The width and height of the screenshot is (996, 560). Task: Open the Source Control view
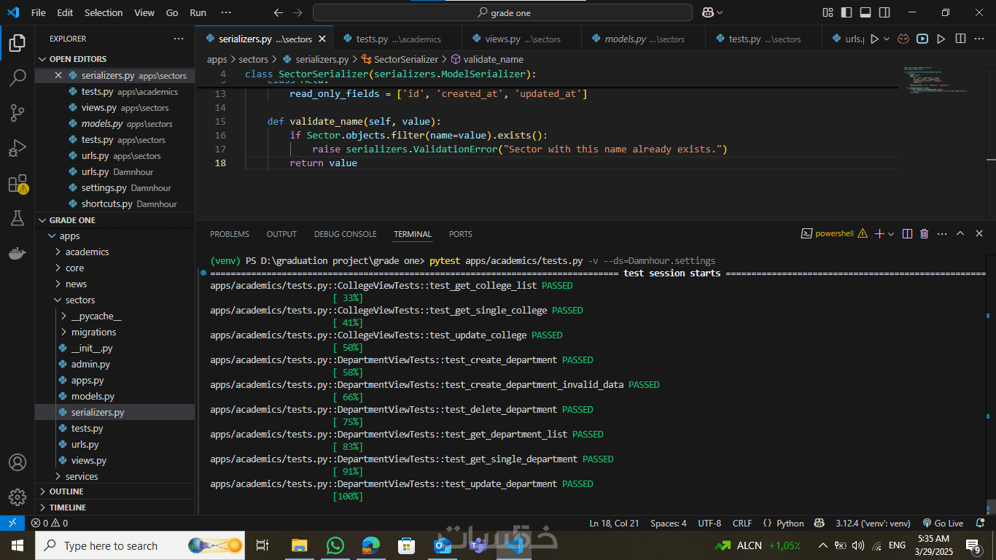click(17, 113)
